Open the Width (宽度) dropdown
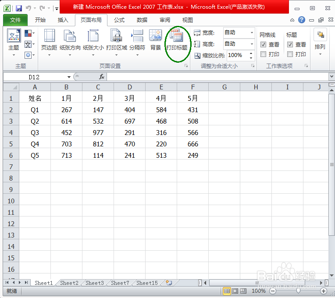335x298 pixels. click(x=252, y=33)
